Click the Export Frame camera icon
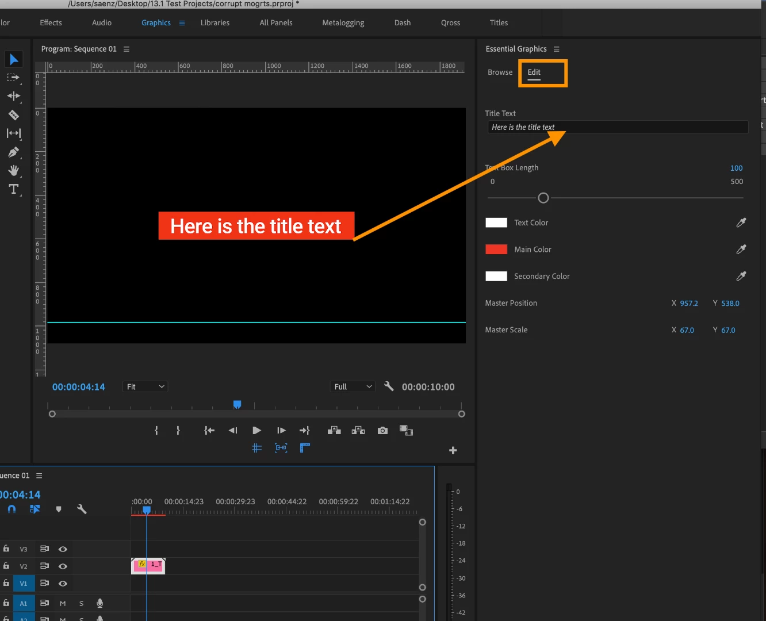766x621 pixels. pyautogui.click(x=382, y=430)
